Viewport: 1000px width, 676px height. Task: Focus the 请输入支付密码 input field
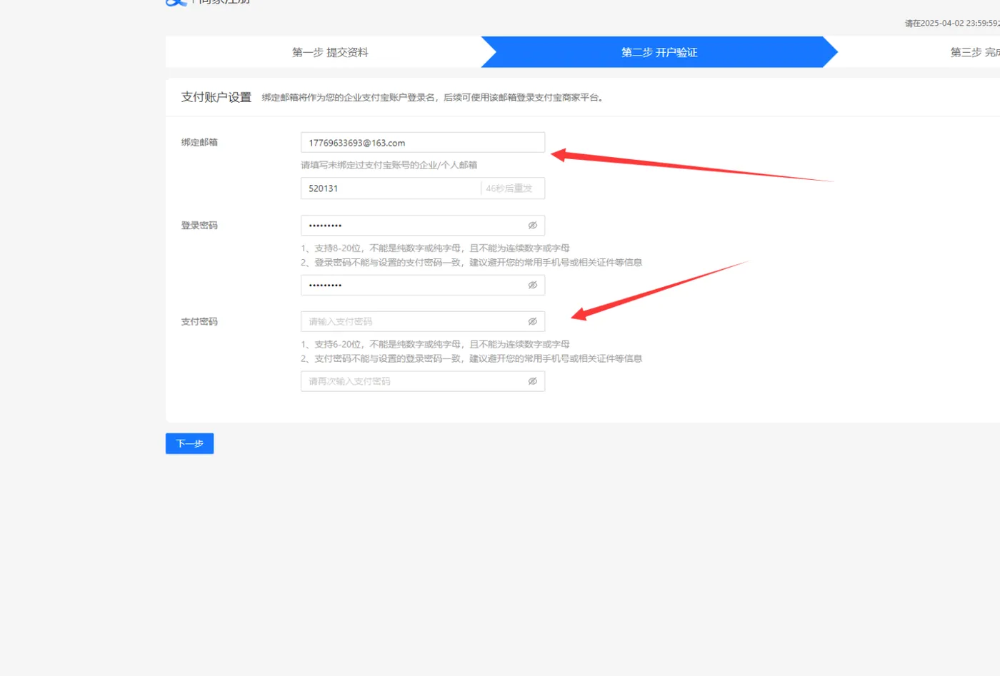coord(423,322)
